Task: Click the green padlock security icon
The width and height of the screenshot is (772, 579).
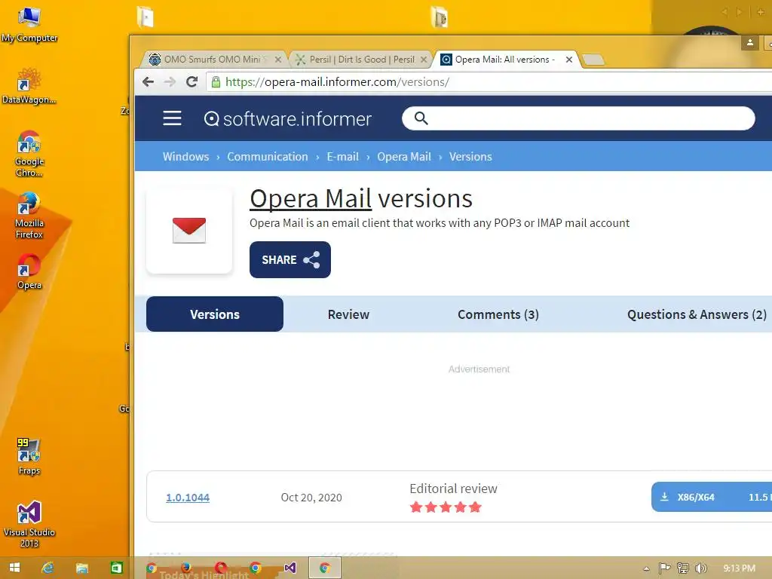Action: coord(216,81)
